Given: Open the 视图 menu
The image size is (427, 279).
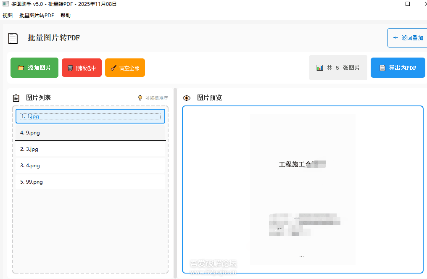Looking at the screenshot, I should [7, 15].
